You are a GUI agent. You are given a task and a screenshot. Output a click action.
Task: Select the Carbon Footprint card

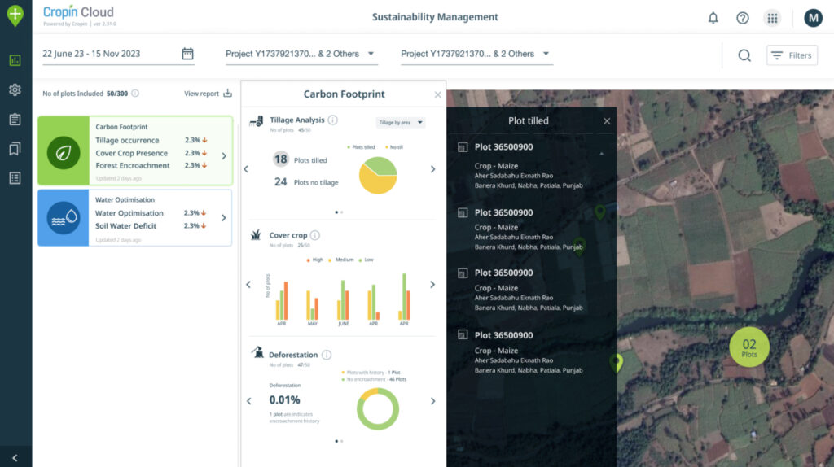(135, 152)
